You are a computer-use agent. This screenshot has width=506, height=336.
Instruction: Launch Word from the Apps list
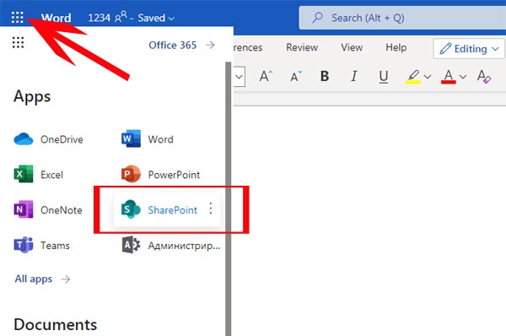click(148, 139)
